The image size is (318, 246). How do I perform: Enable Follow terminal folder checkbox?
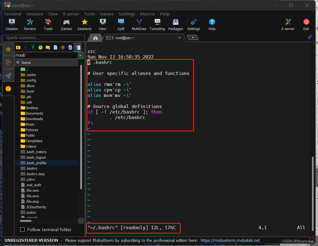point(22,229)
